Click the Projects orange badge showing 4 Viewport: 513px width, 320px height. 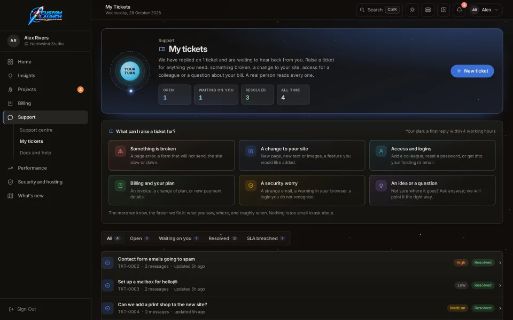pyautogui.click(x=81, y=90)
